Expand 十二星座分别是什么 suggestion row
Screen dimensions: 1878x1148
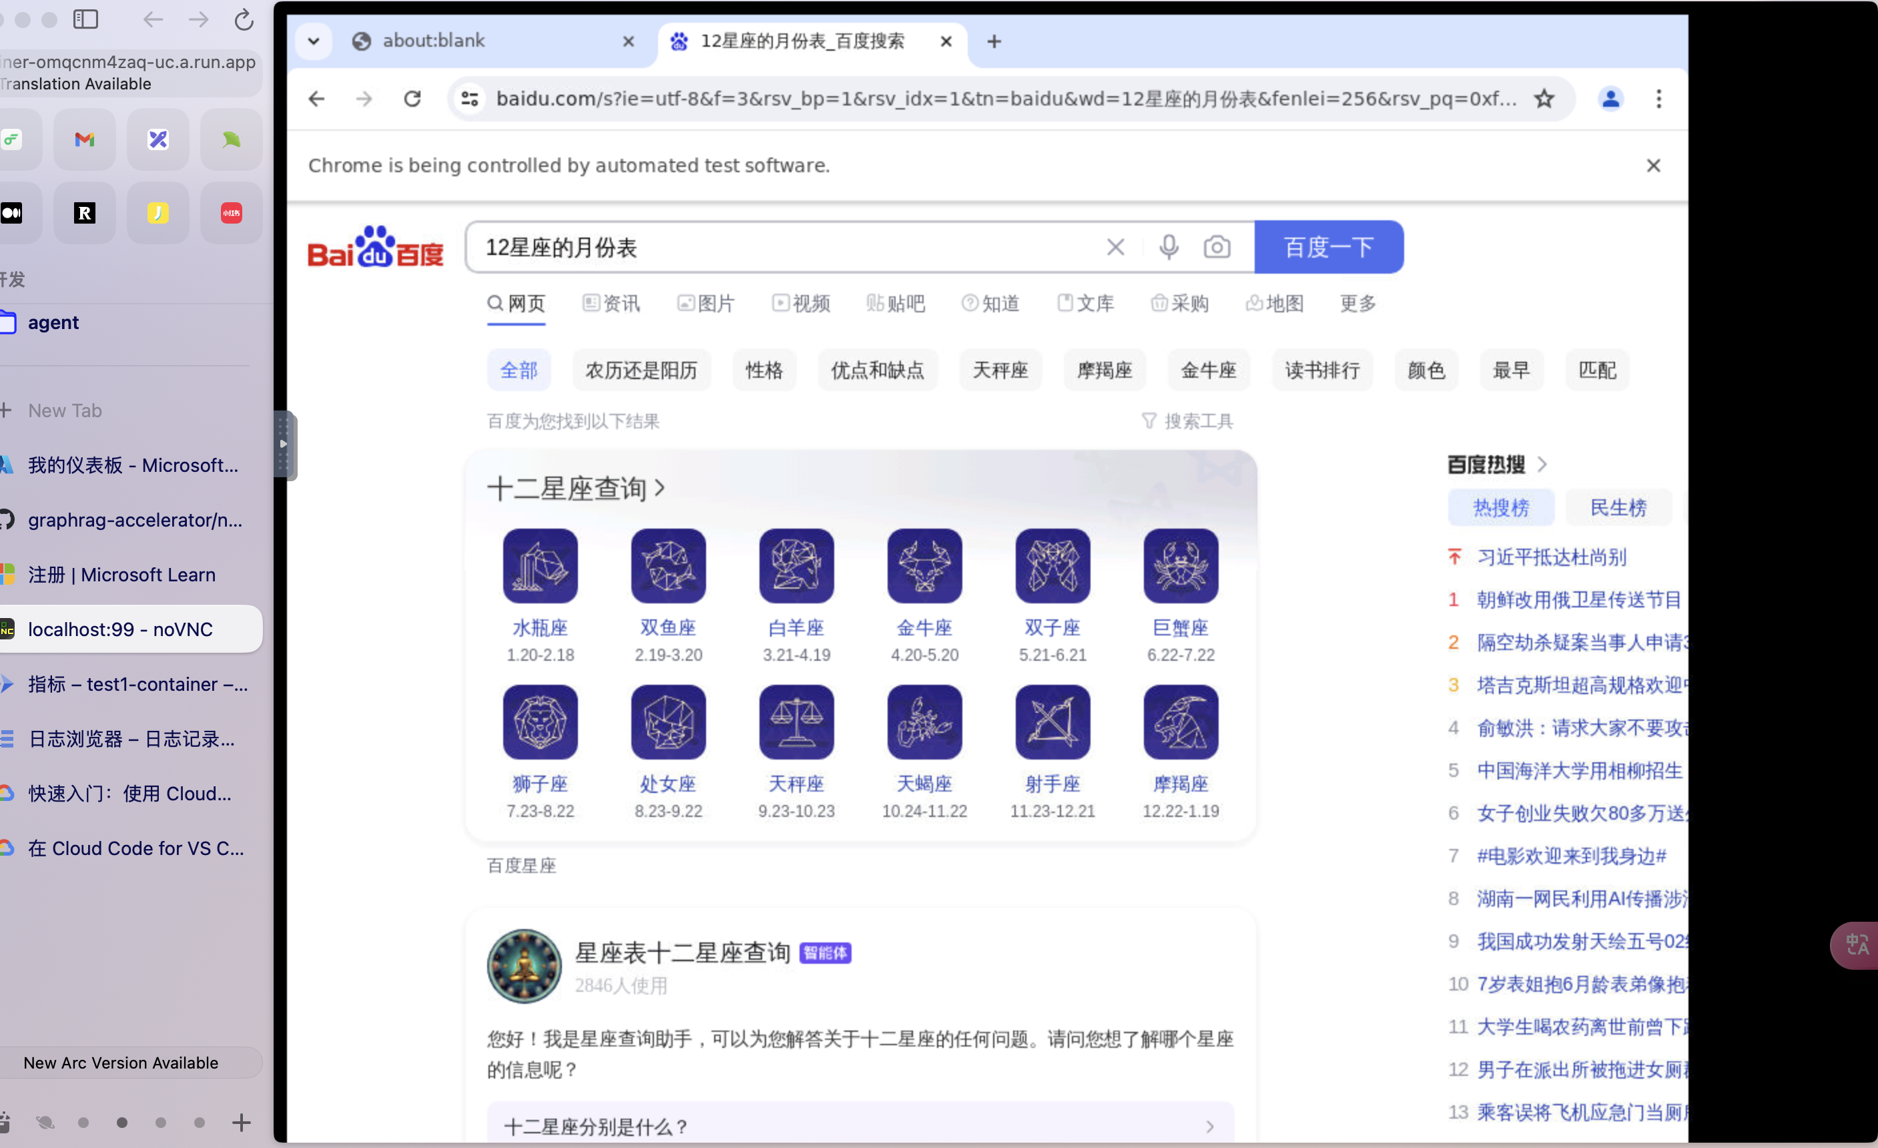click(x=860, y=1126)
